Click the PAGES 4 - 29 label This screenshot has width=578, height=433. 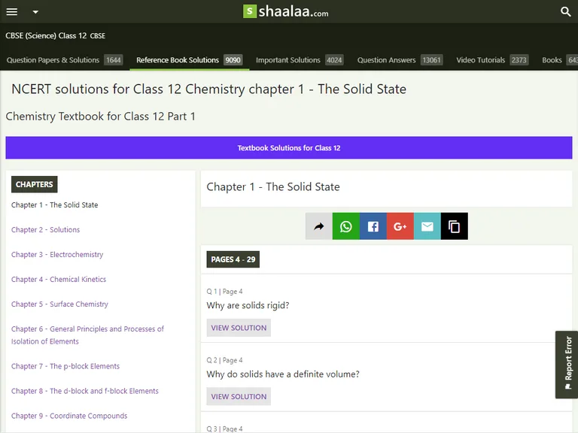[233, 259]
